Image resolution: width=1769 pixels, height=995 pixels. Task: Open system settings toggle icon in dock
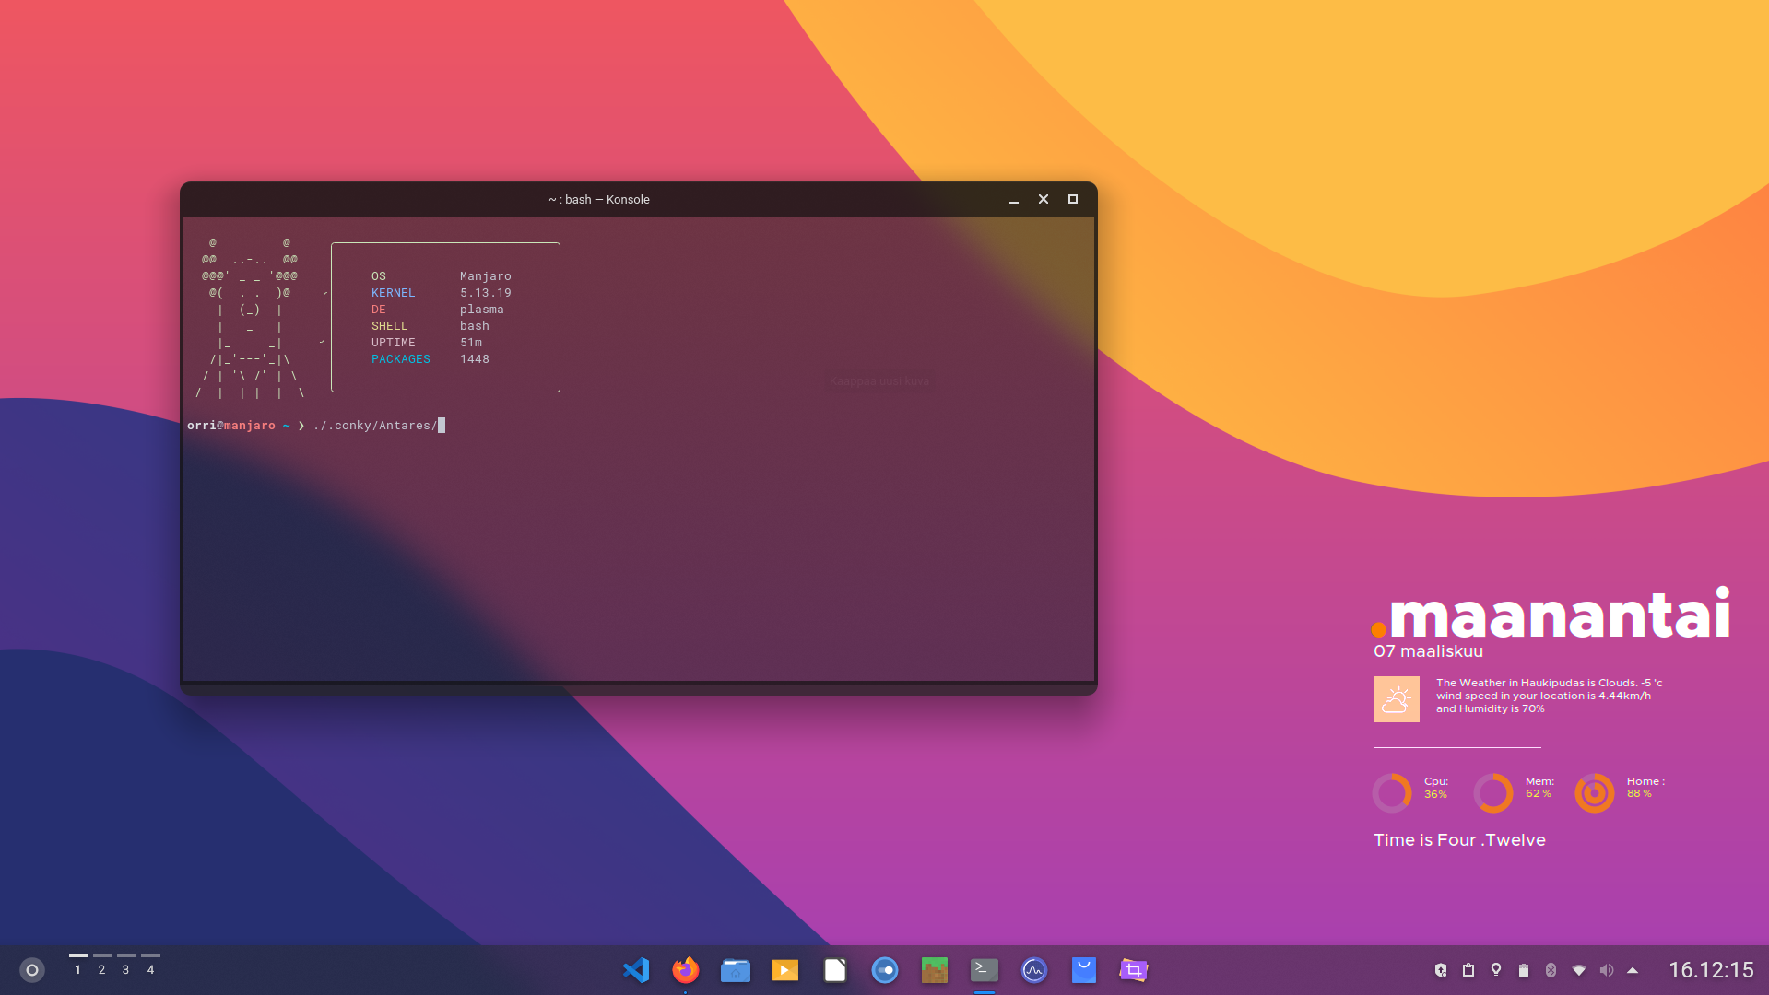[885, 970]
